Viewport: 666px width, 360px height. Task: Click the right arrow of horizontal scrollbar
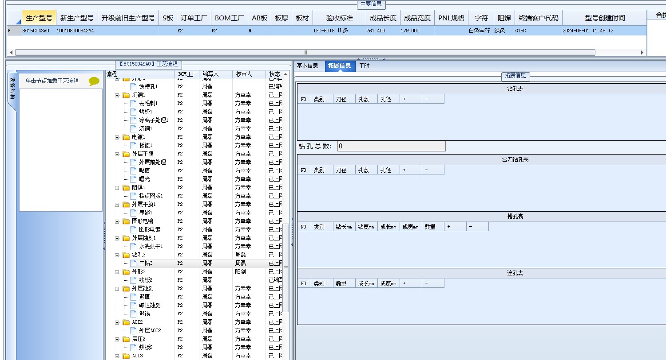click(x=642, y=52)
